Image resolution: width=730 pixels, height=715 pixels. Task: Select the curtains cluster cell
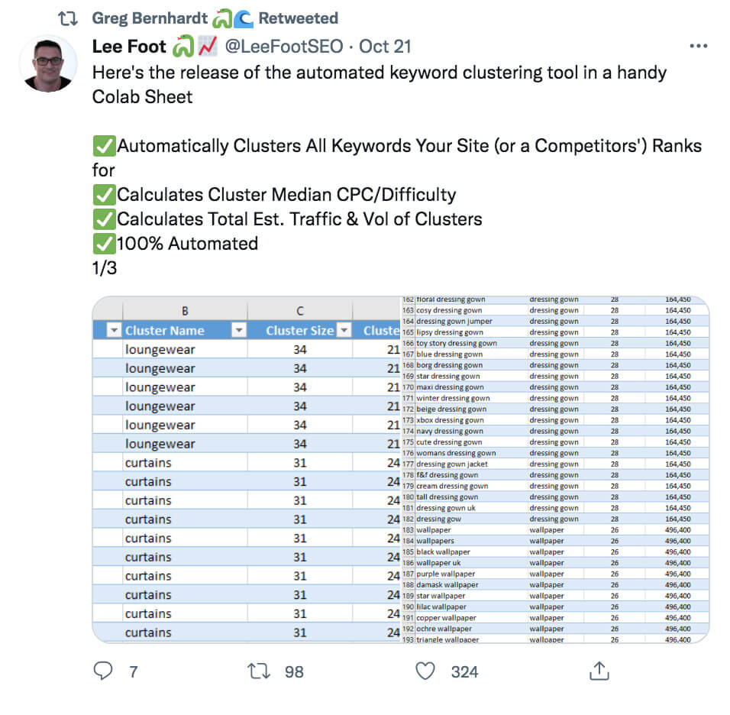coord(148,462)
